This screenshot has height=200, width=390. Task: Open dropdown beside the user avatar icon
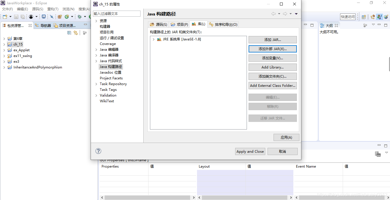point(36,17)
